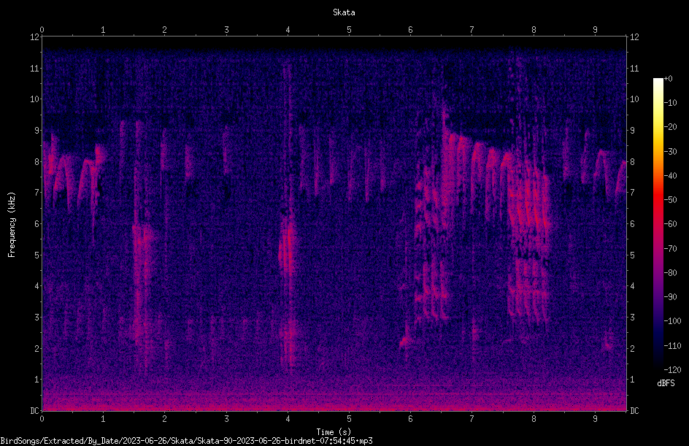Click the "dBFS" unit label under the color scale
Viewport: 689px width, 446px height.
(666, 383)
